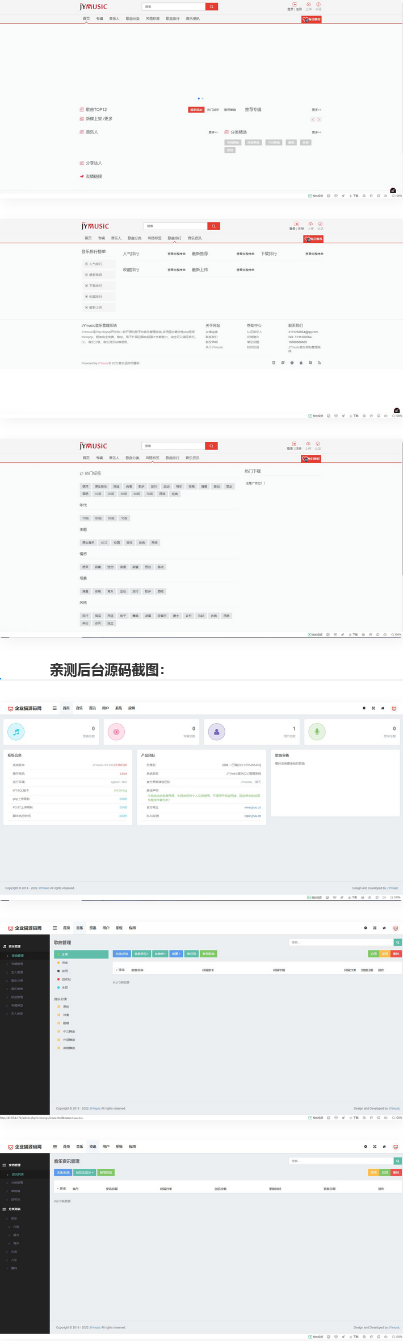This screenshot has width=403, height=1341.
Task: Switch to the 最新添加 tab in 歌曲TOP12
Action: coord(196,110)
